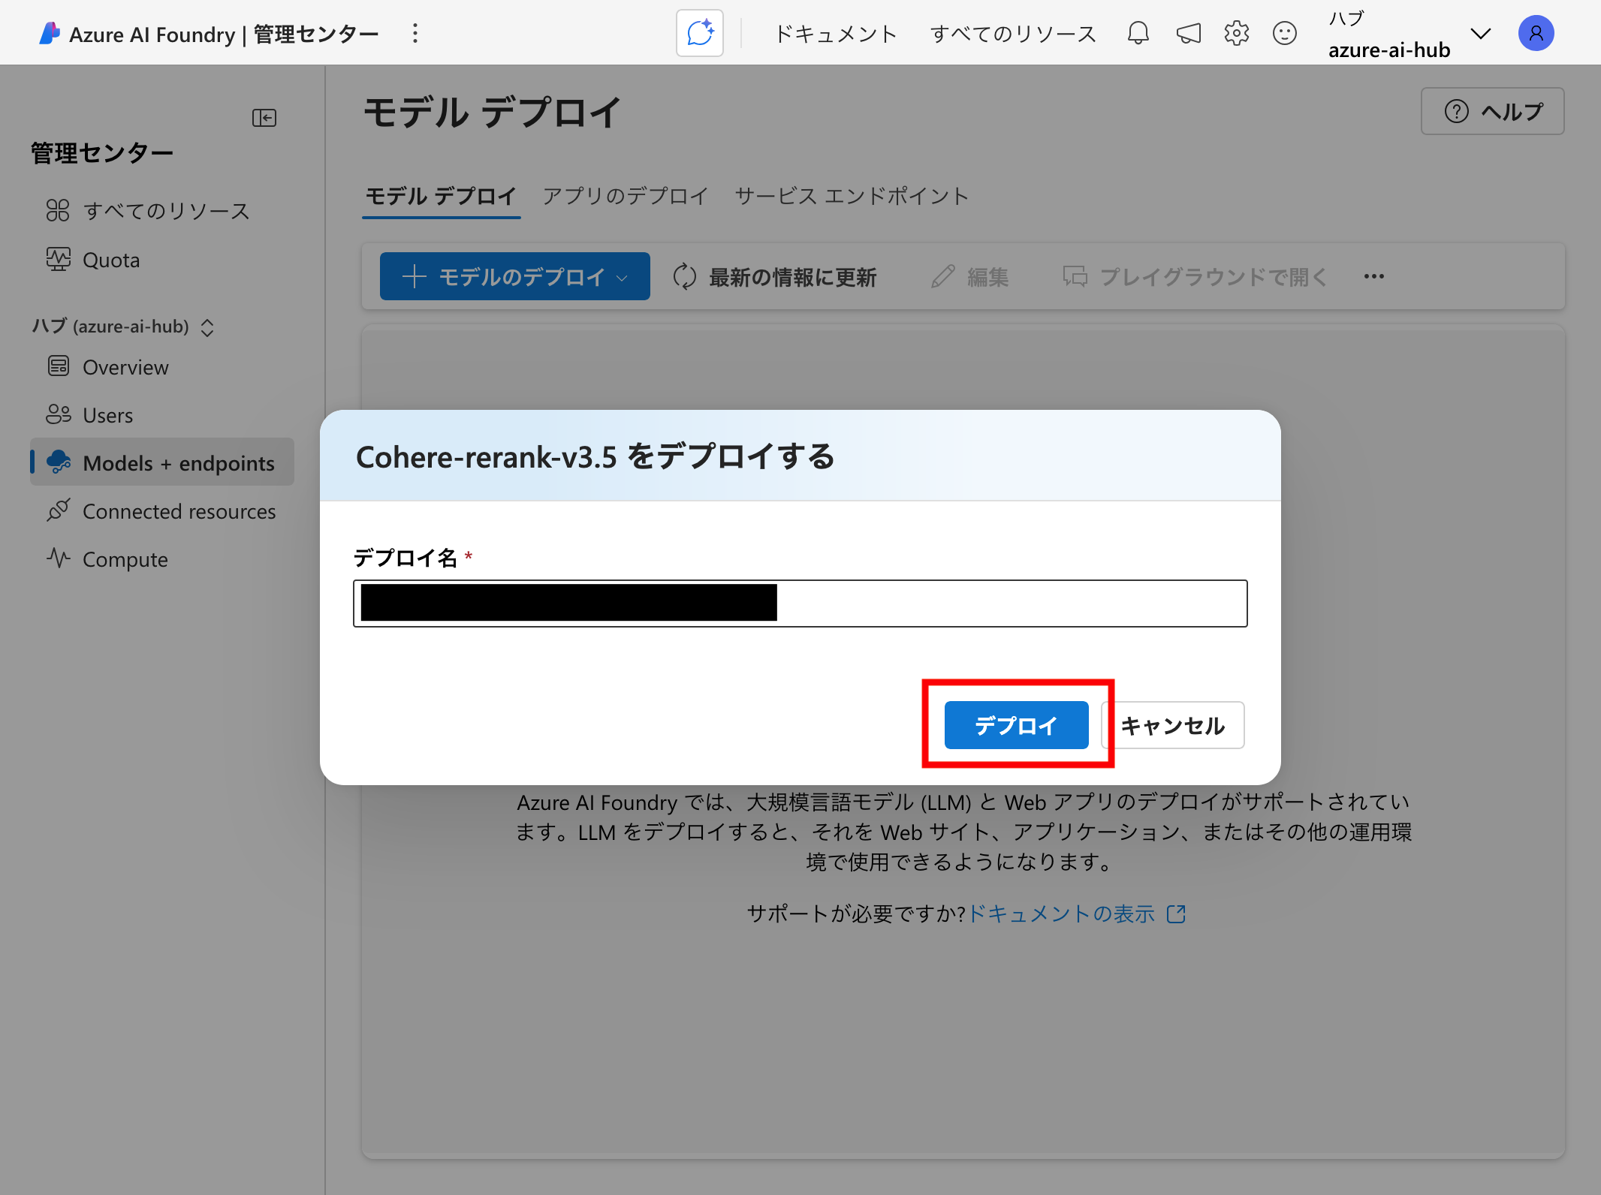Collapse the sidebar panel icon
This screenshot has width=1601, height=1195.
click(264, 118)
